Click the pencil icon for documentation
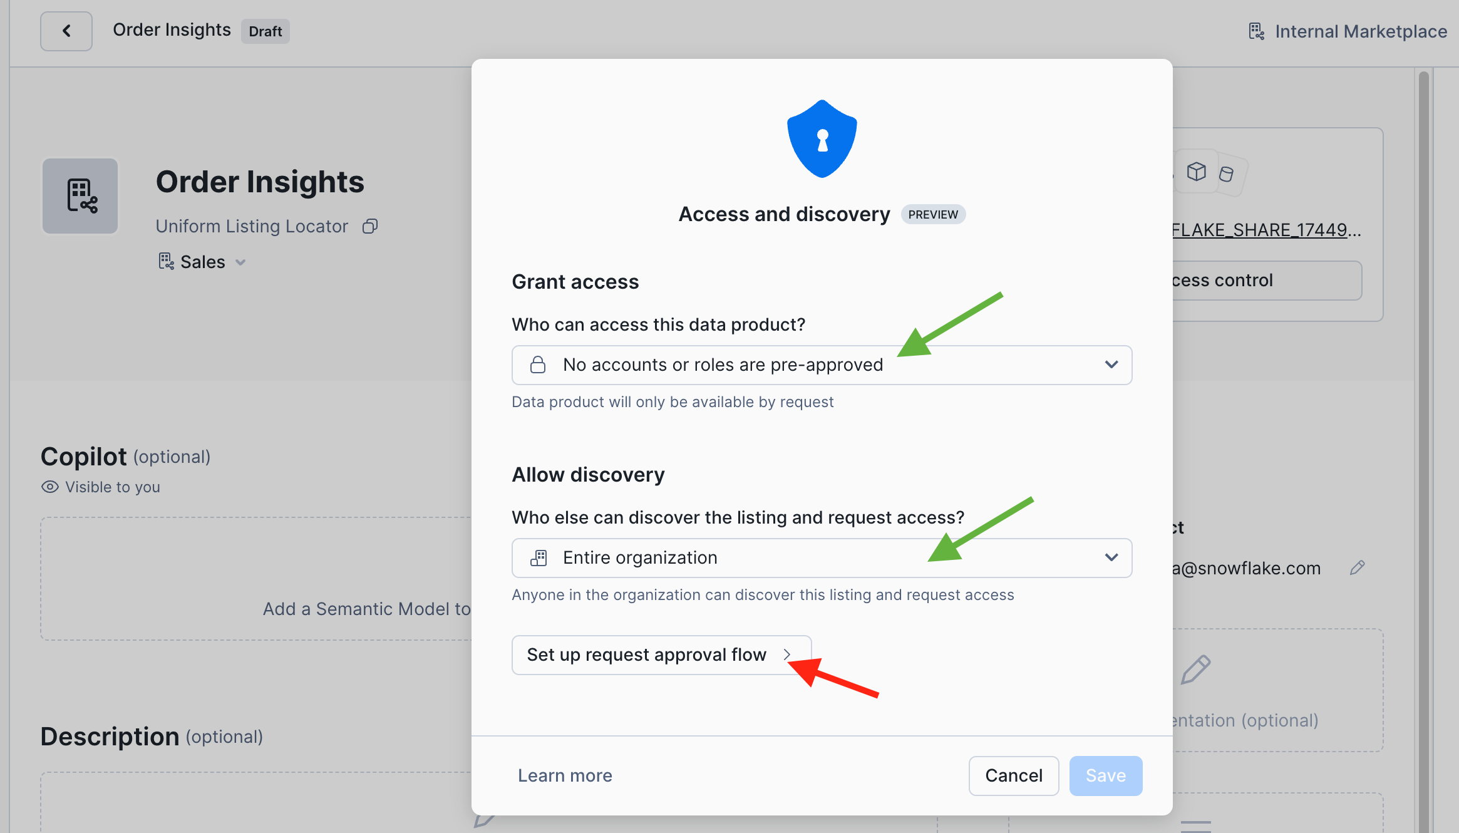 point(1195,670)
